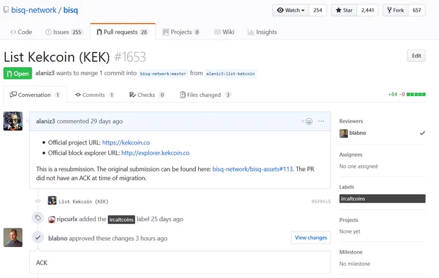
Task: Open ripcurlx's small avatar
Action: coord(52,219)
